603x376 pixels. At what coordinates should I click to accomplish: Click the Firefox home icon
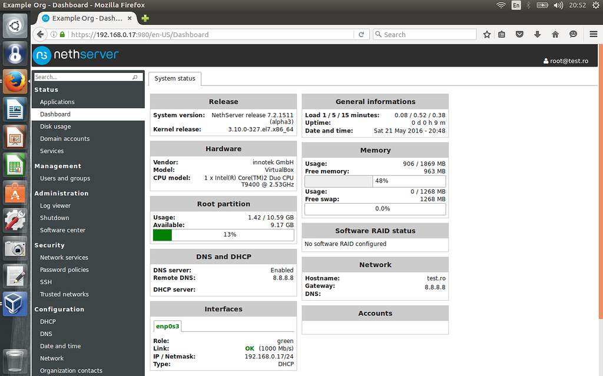(x=555, y=34)
